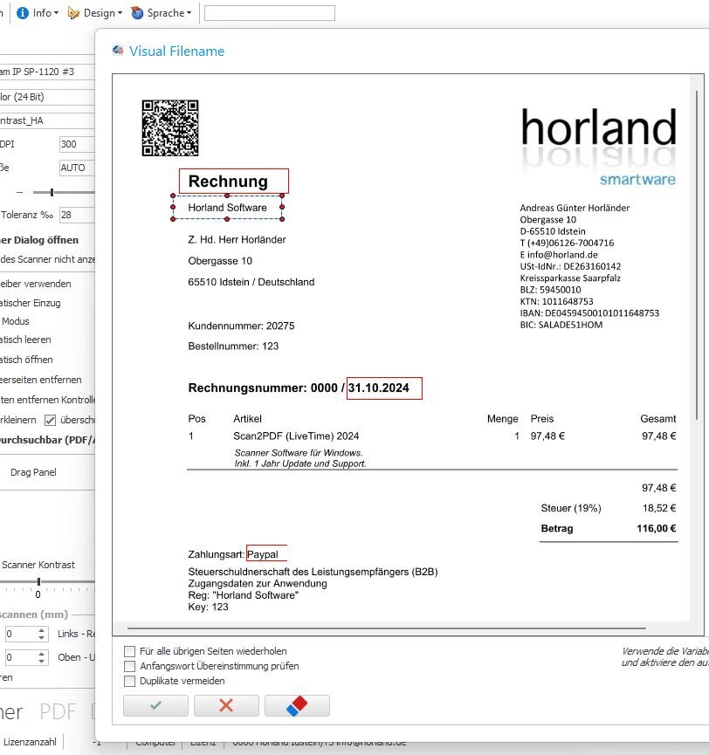This screenshot has height=755, width=709.
Task: Click the empty toolbar text field
Action: 269,13
